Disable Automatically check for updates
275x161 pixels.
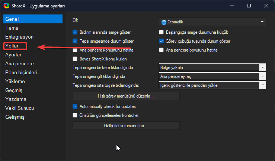tap(75, 106)
